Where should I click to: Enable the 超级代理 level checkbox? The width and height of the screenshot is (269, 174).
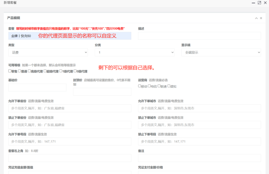click(x=45, y=71)
